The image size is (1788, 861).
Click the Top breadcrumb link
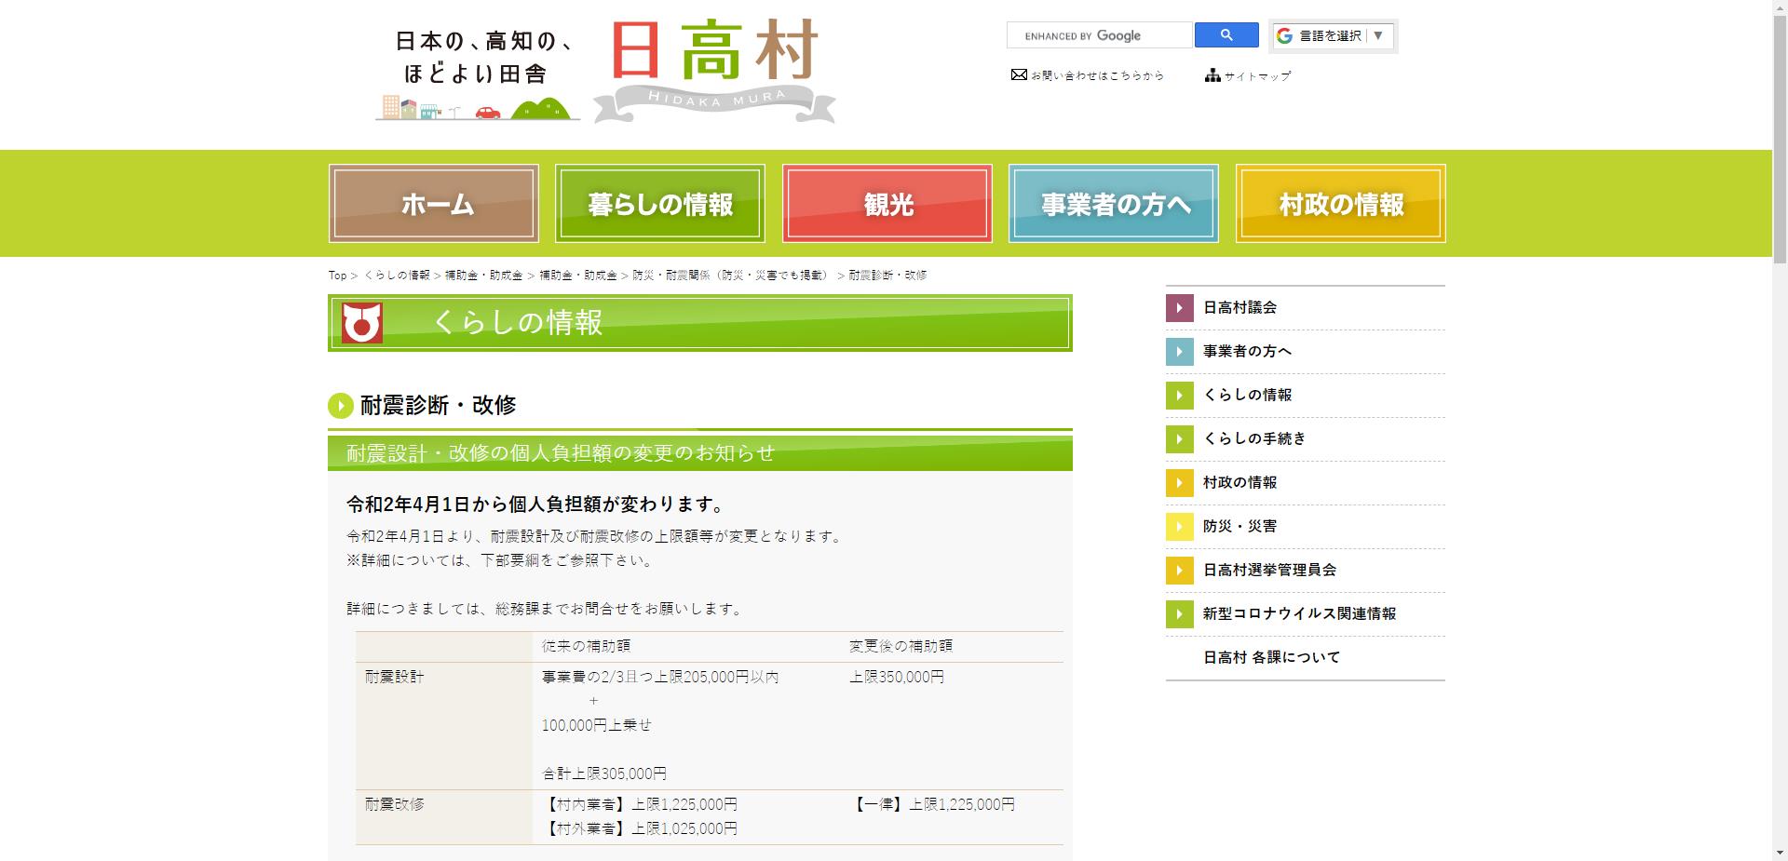click(335, 276)
